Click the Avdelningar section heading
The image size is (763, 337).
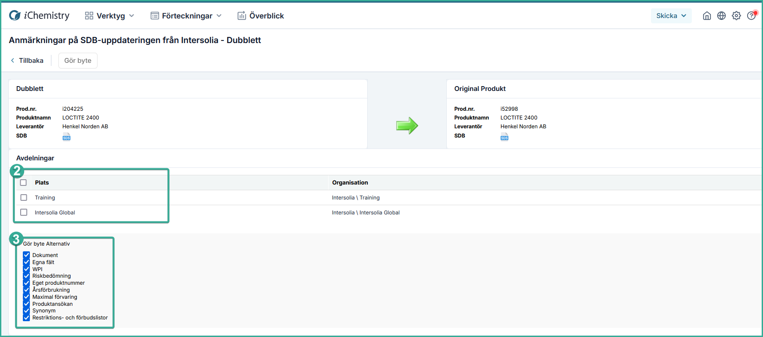pyautogui.click(x=35, y=158)
